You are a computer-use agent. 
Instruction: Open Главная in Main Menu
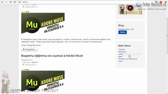point(122,49)
